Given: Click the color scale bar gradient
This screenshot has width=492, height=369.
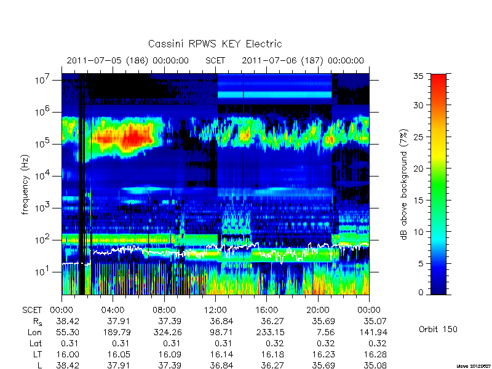Looking at the screenshot, I should coord(438,184).
